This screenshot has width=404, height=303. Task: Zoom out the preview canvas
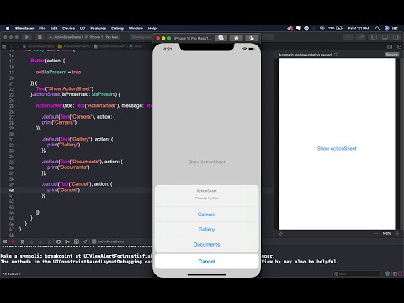[x=375, y=233]
